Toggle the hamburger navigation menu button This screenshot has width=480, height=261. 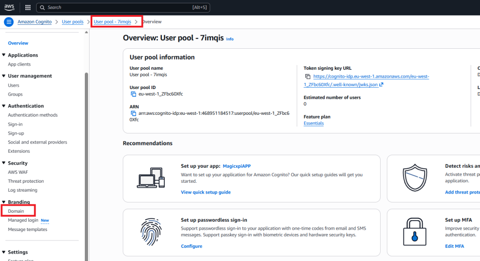tap(8, 22)
